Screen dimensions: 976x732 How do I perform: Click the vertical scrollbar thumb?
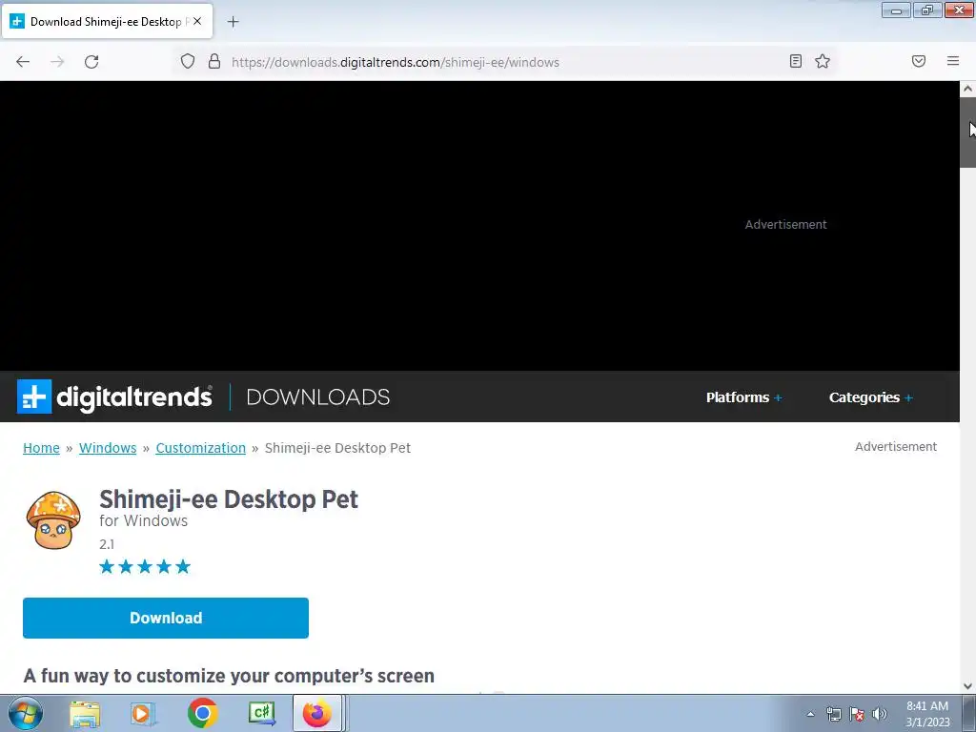coord(967,132)
